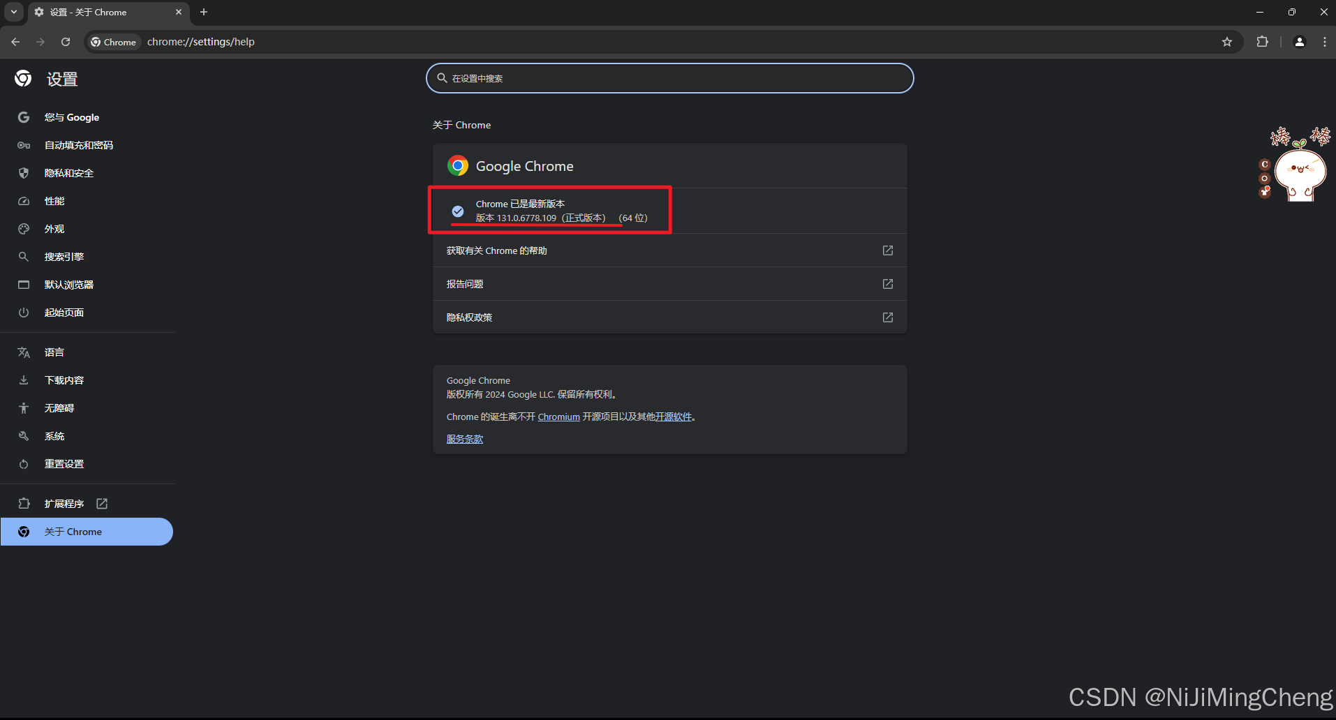The width and height of the screenshot is (1336, 720).
Task: Click the Chrome icon beside 关于 Chrome
Action: tap(24, 532)
